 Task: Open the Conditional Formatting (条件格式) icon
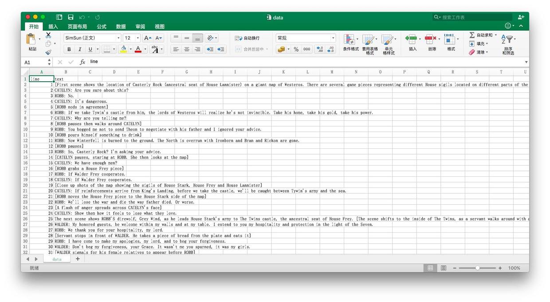coord(350,40)
